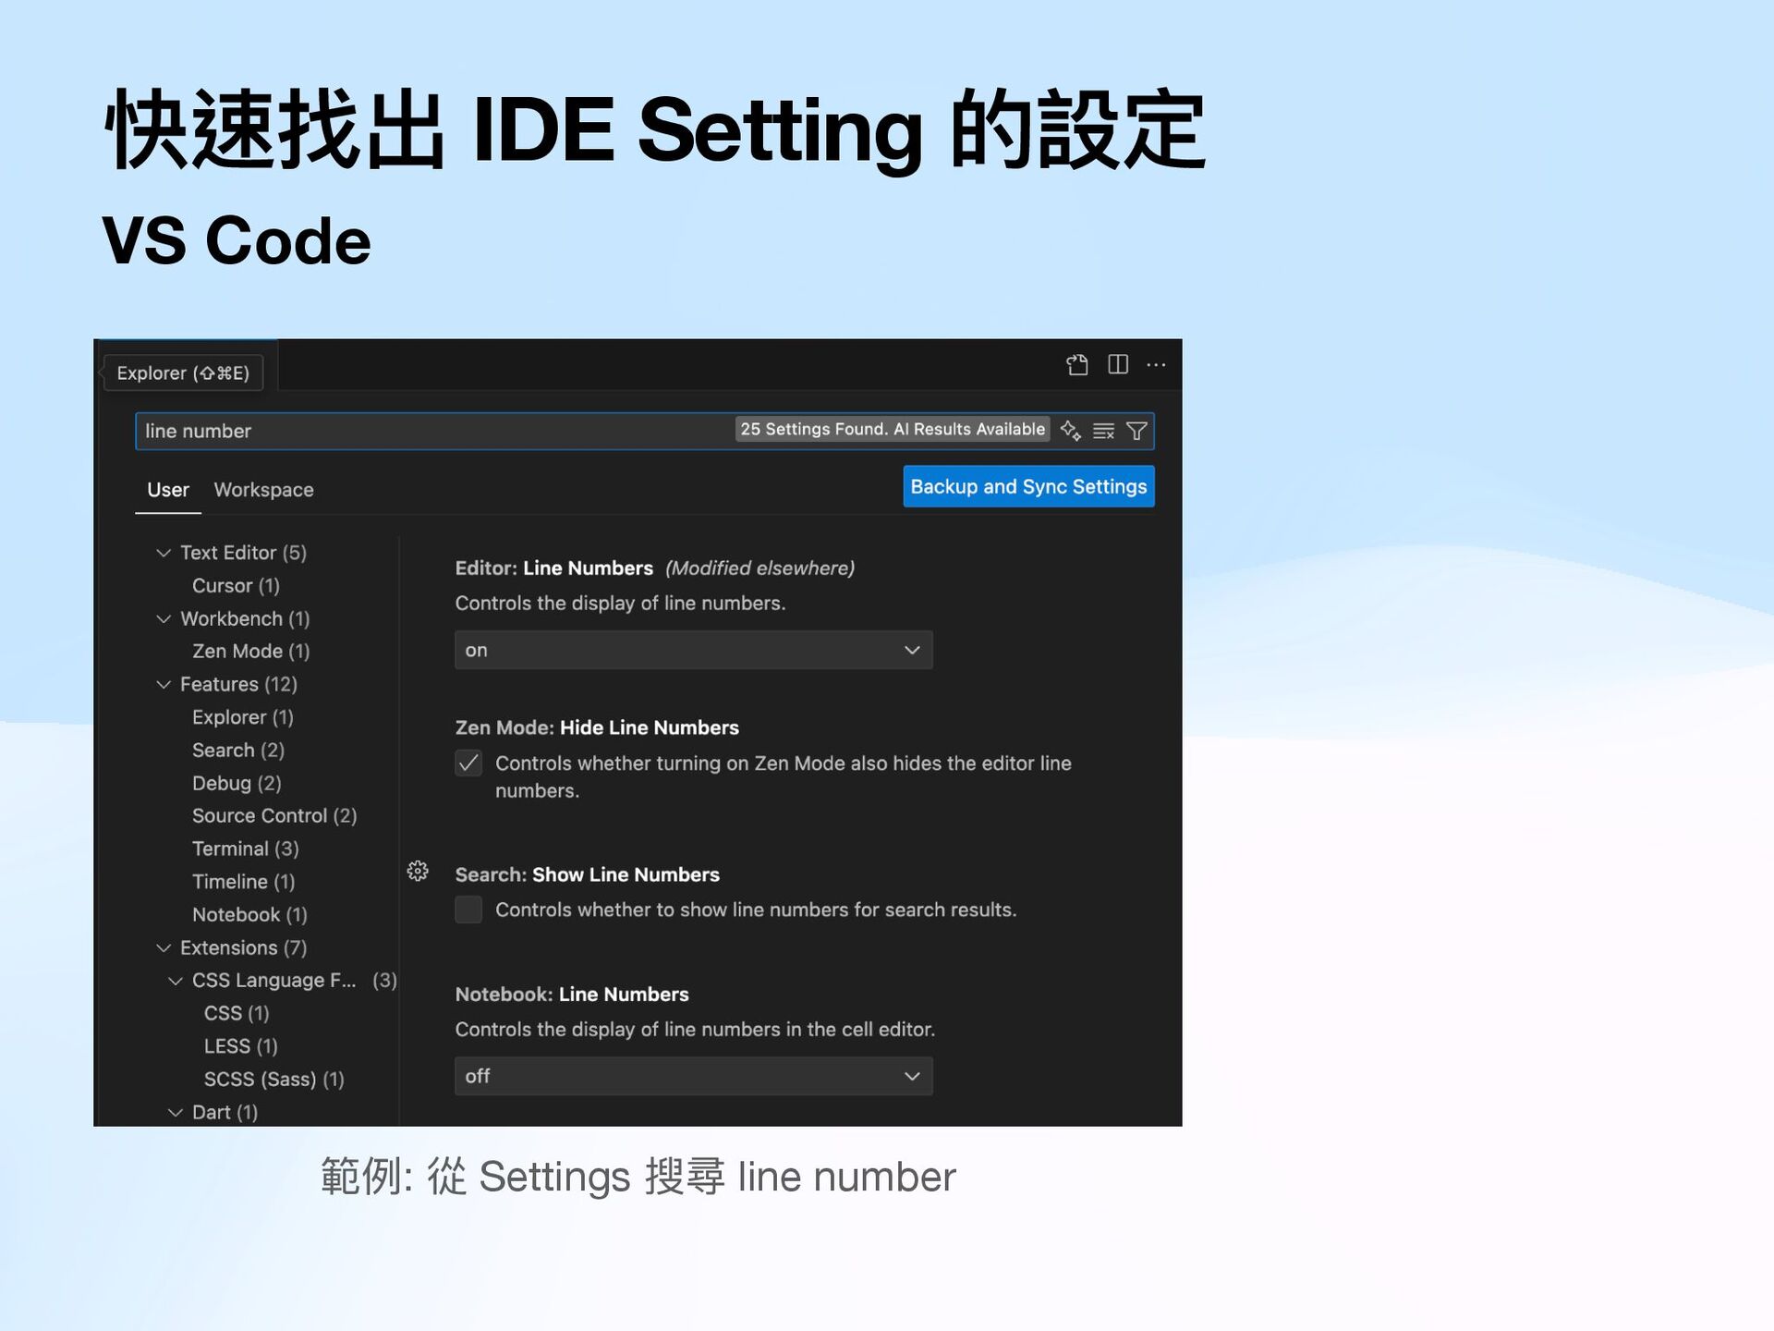Collapse the Dart tree node
The width and height of the screenshot is (1774, 1331).
(x=176, y=1113)
